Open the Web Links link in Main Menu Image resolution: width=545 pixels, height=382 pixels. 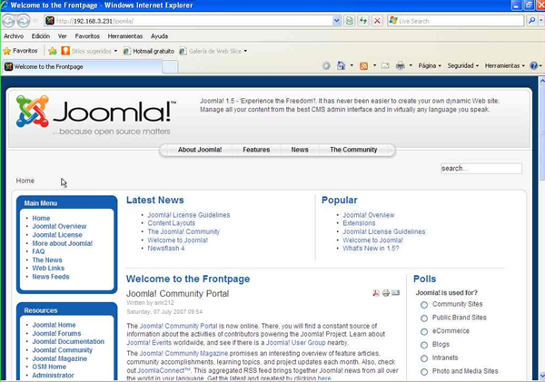48,268
